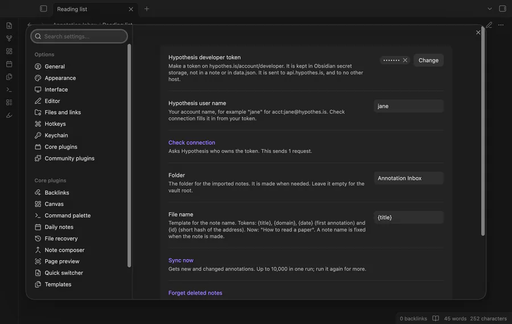Click the edit pencil icon in note header
The image size is (512, 324).
(x=489, y=25)
